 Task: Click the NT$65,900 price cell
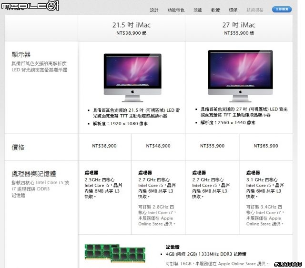click(x=266, y=146)
